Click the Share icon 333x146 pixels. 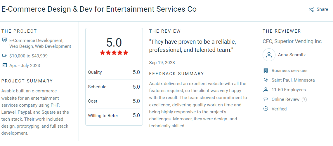[x=311, y=9]
